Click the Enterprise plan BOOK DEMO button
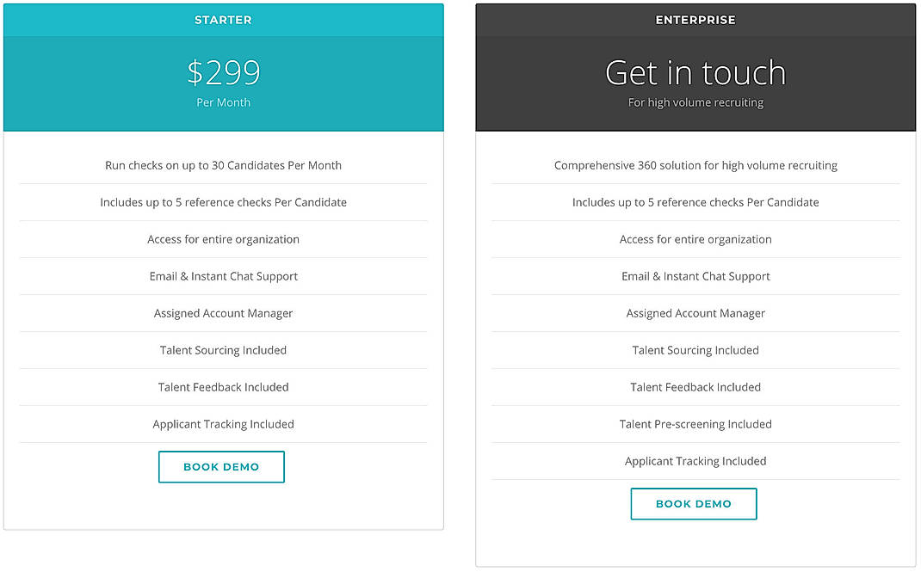 pyautogui.click(x=694, y=503)
